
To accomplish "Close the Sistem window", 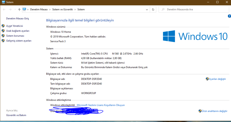I will pyautogui.click(x=227, y=2).
